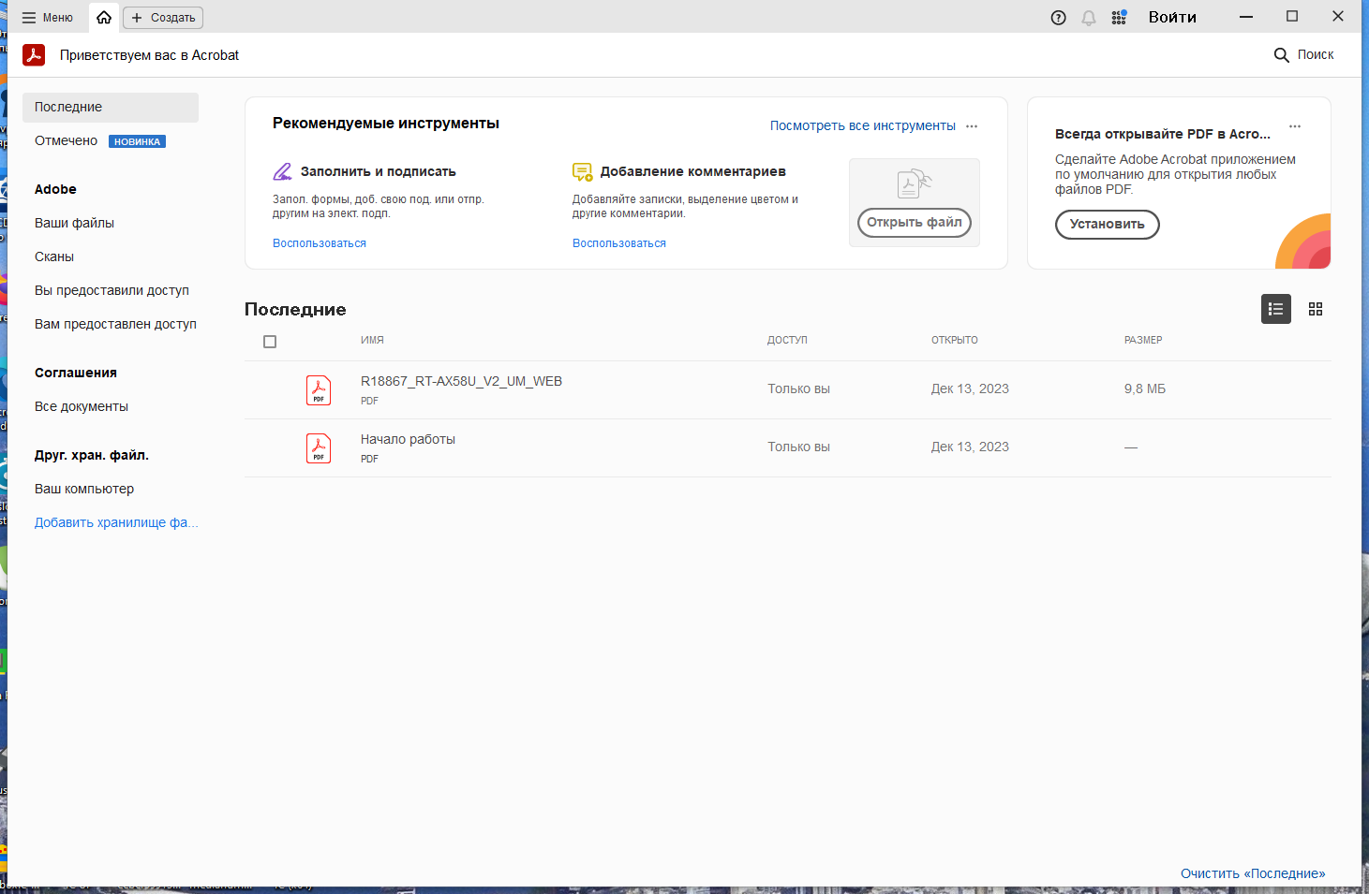Switch to the Home tab
Viewport: 1369px width, 894px height.
[x=103, y=17]
